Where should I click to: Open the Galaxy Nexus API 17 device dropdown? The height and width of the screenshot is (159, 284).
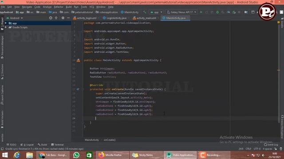tap(181, 12)
